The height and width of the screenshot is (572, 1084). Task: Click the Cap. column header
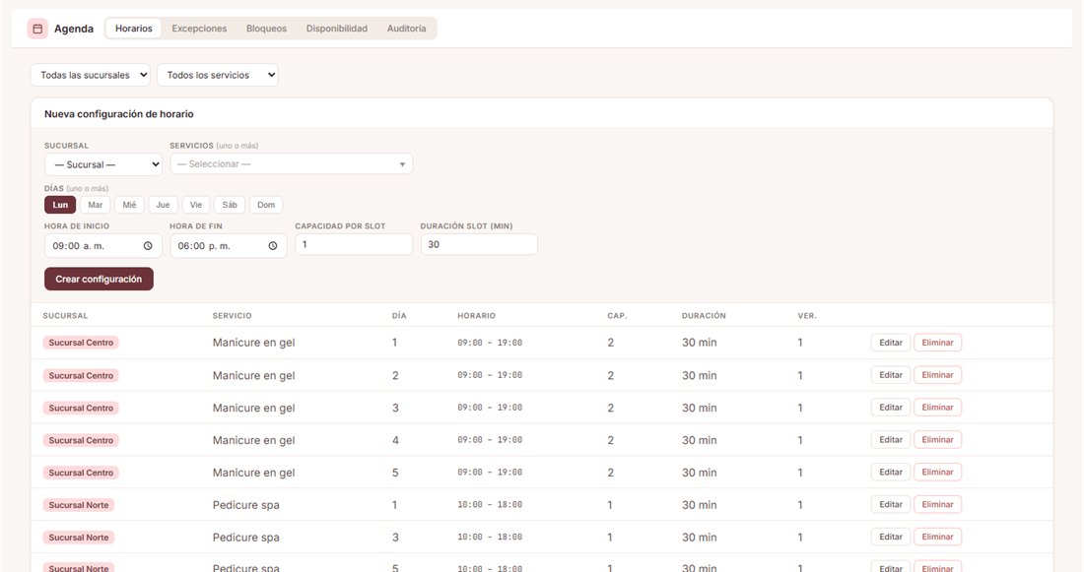point(617,316)
